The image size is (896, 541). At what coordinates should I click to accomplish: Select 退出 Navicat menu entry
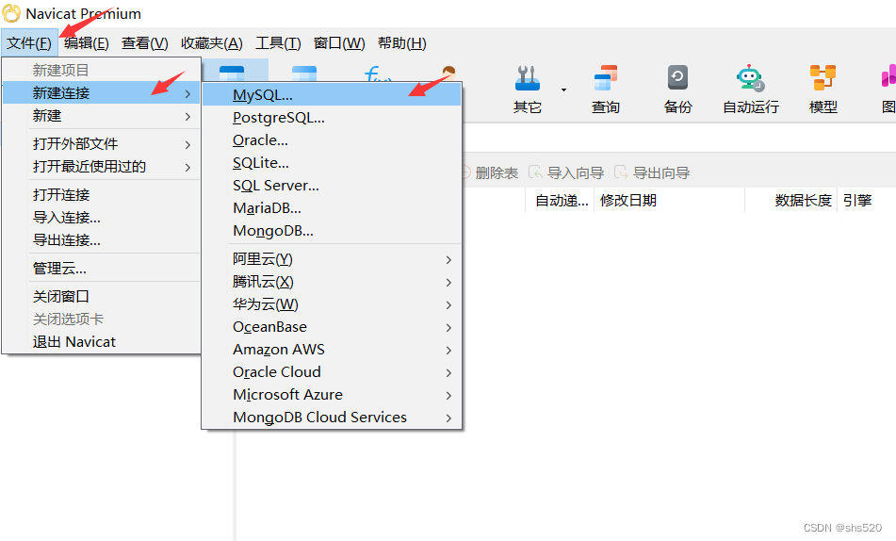click(x=101, y=342)
